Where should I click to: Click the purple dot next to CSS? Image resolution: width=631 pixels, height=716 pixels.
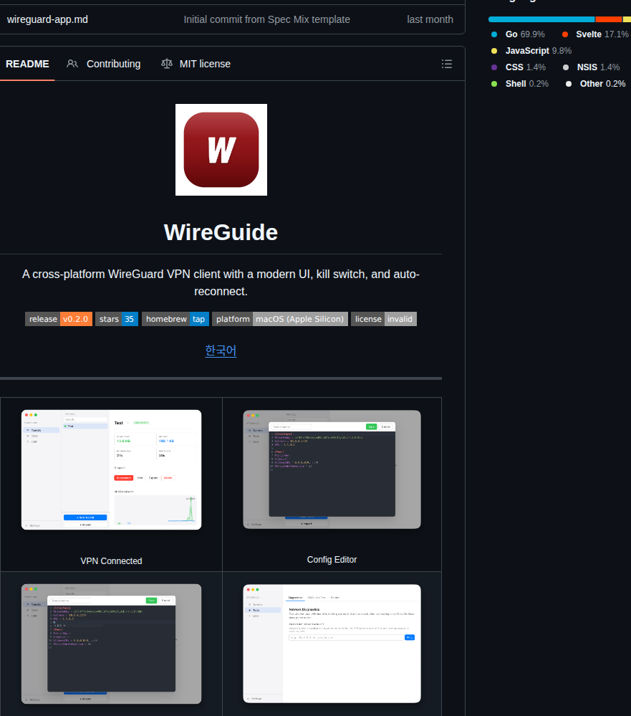(494, 67)
